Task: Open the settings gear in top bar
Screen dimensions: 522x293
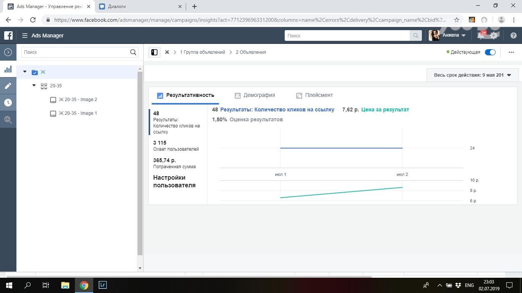Action: pos(494,35)
